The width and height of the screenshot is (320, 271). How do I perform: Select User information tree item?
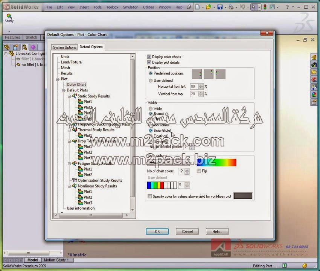click(x=81, y=209)
